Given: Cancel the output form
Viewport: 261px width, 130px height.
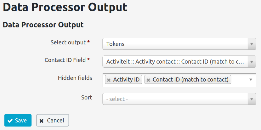Looking at the screenshot, I should click(53, 120).
